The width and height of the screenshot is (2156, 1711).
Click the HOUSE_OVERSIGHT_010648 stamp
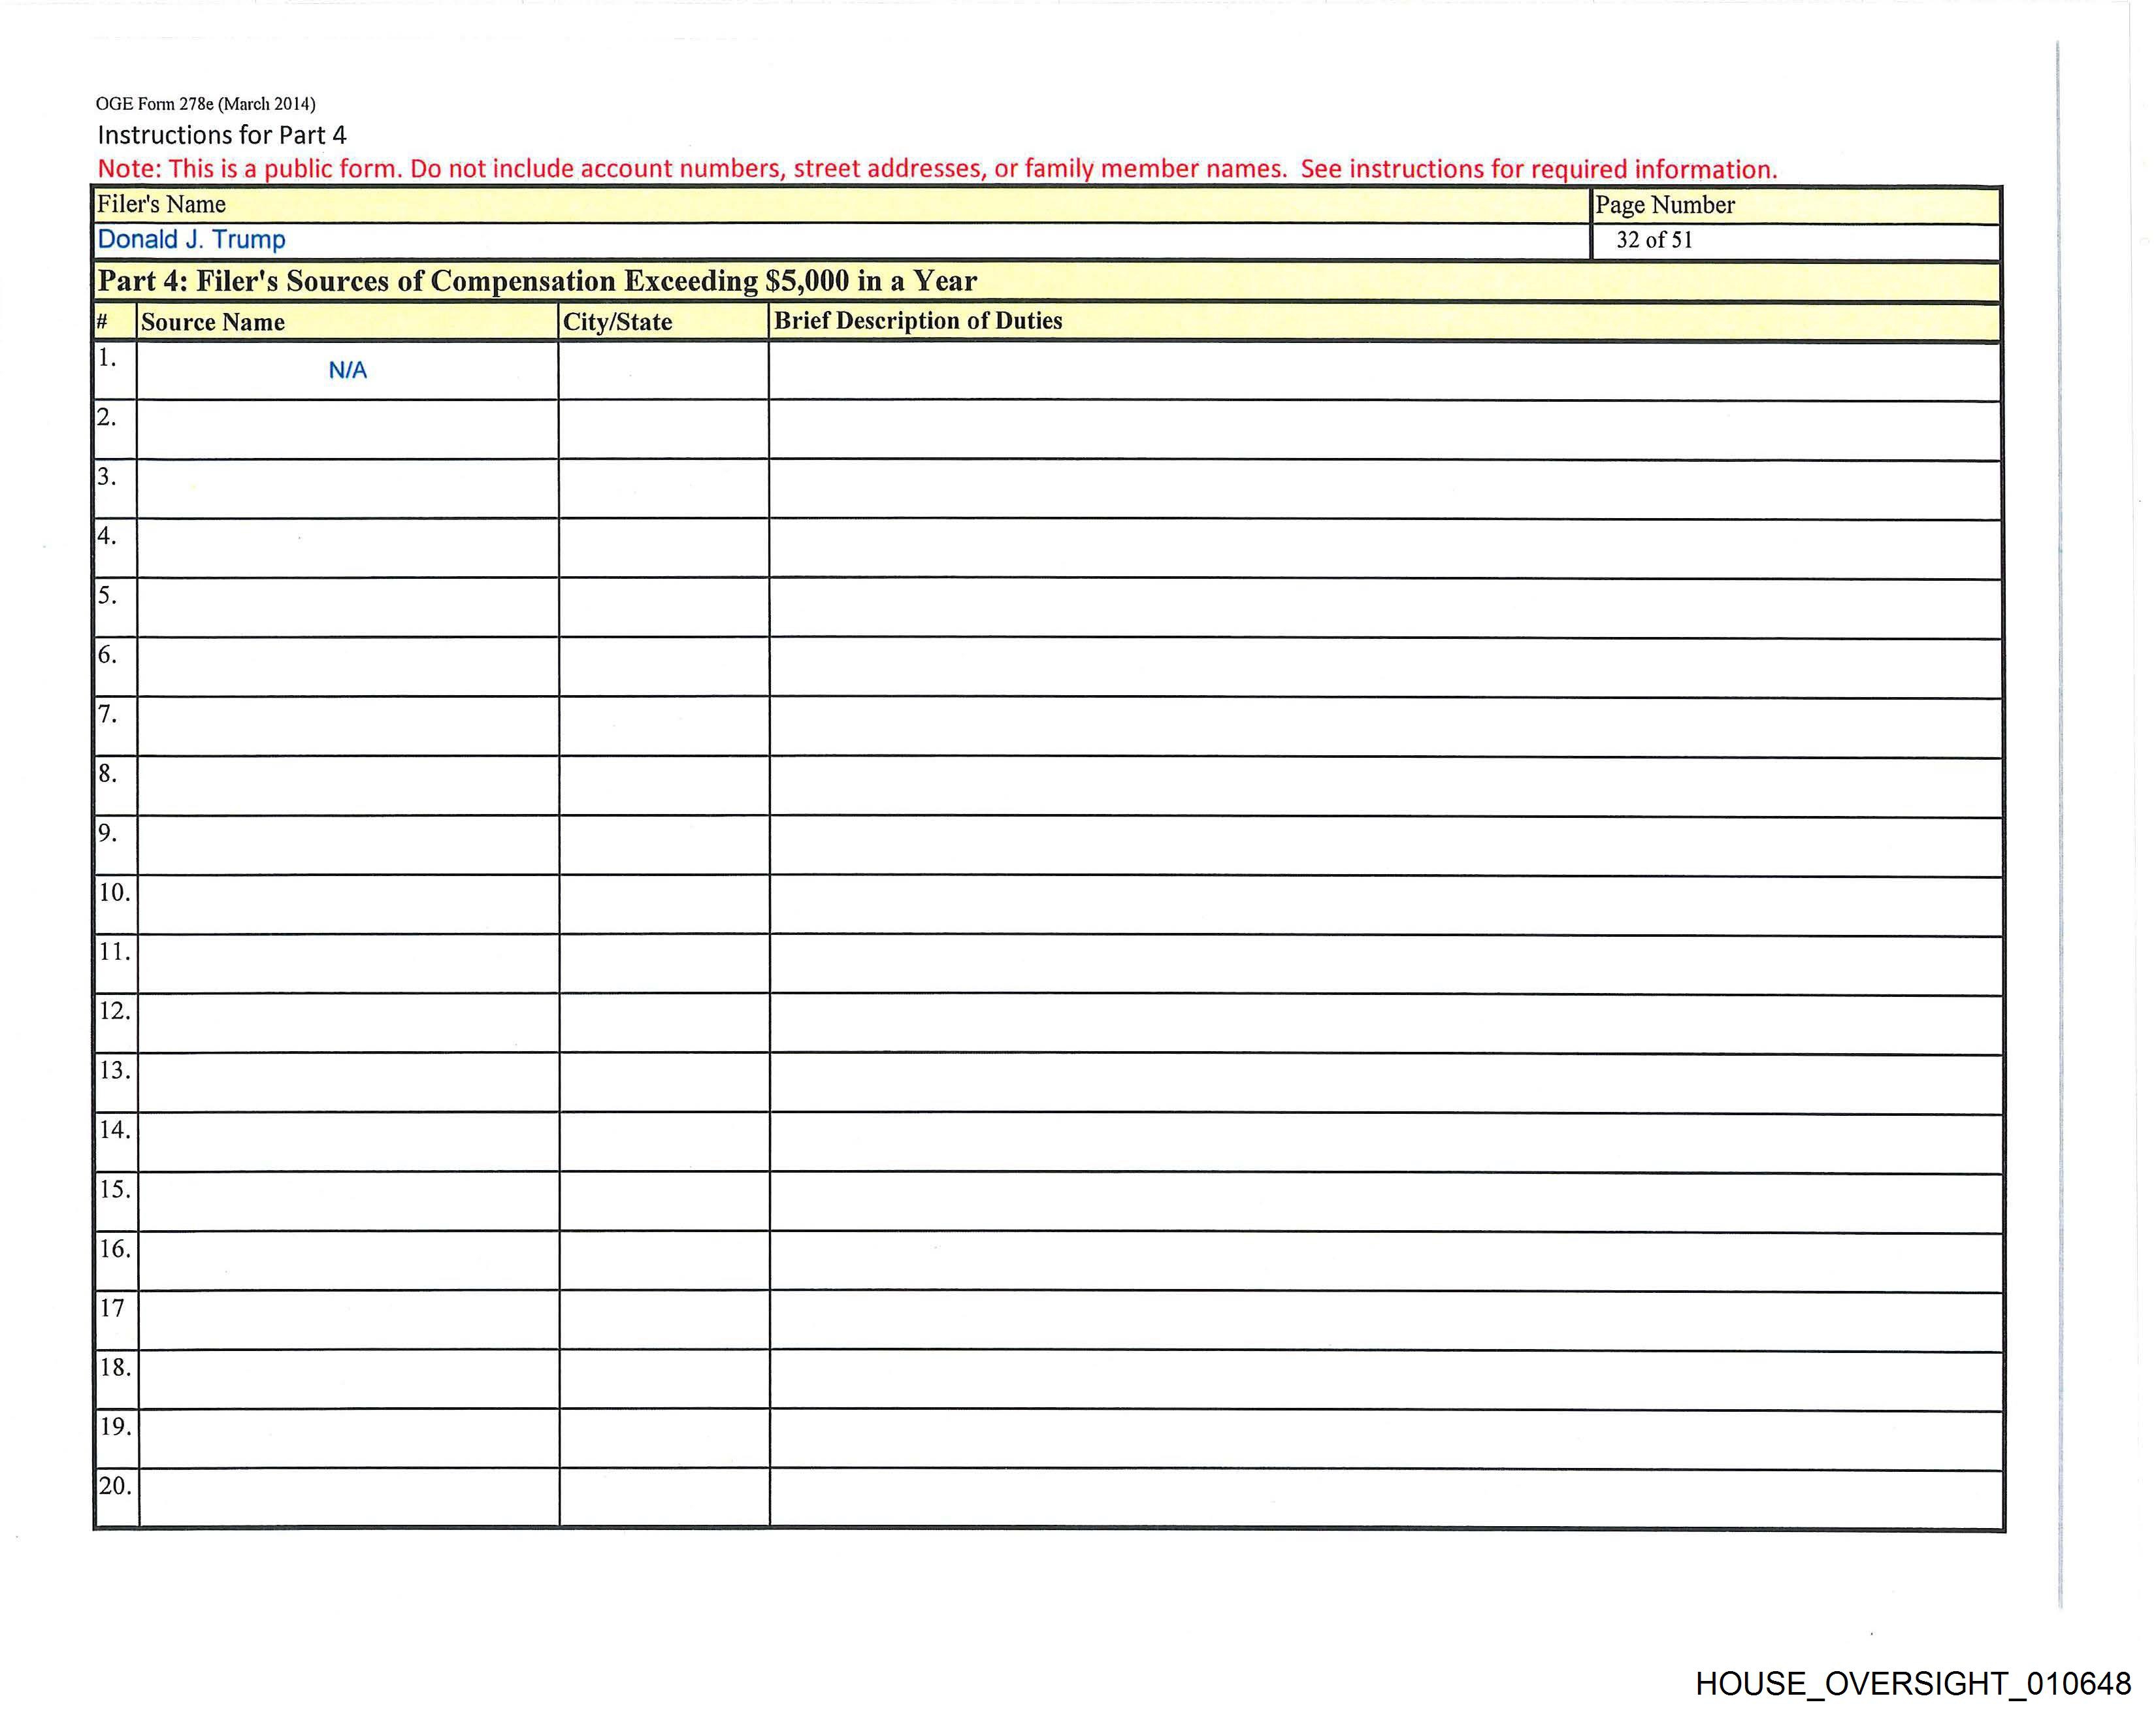point(1912,1684)
